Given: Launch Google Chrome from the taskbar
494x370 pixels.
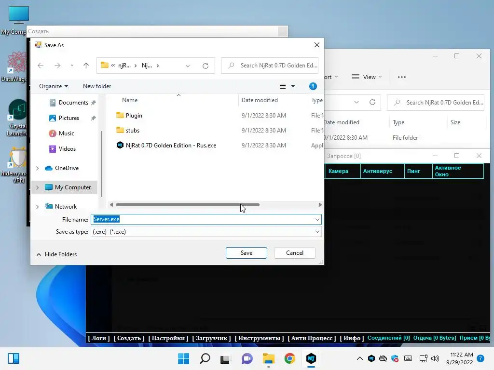Looking at the screenshot, I should (289, 358).
